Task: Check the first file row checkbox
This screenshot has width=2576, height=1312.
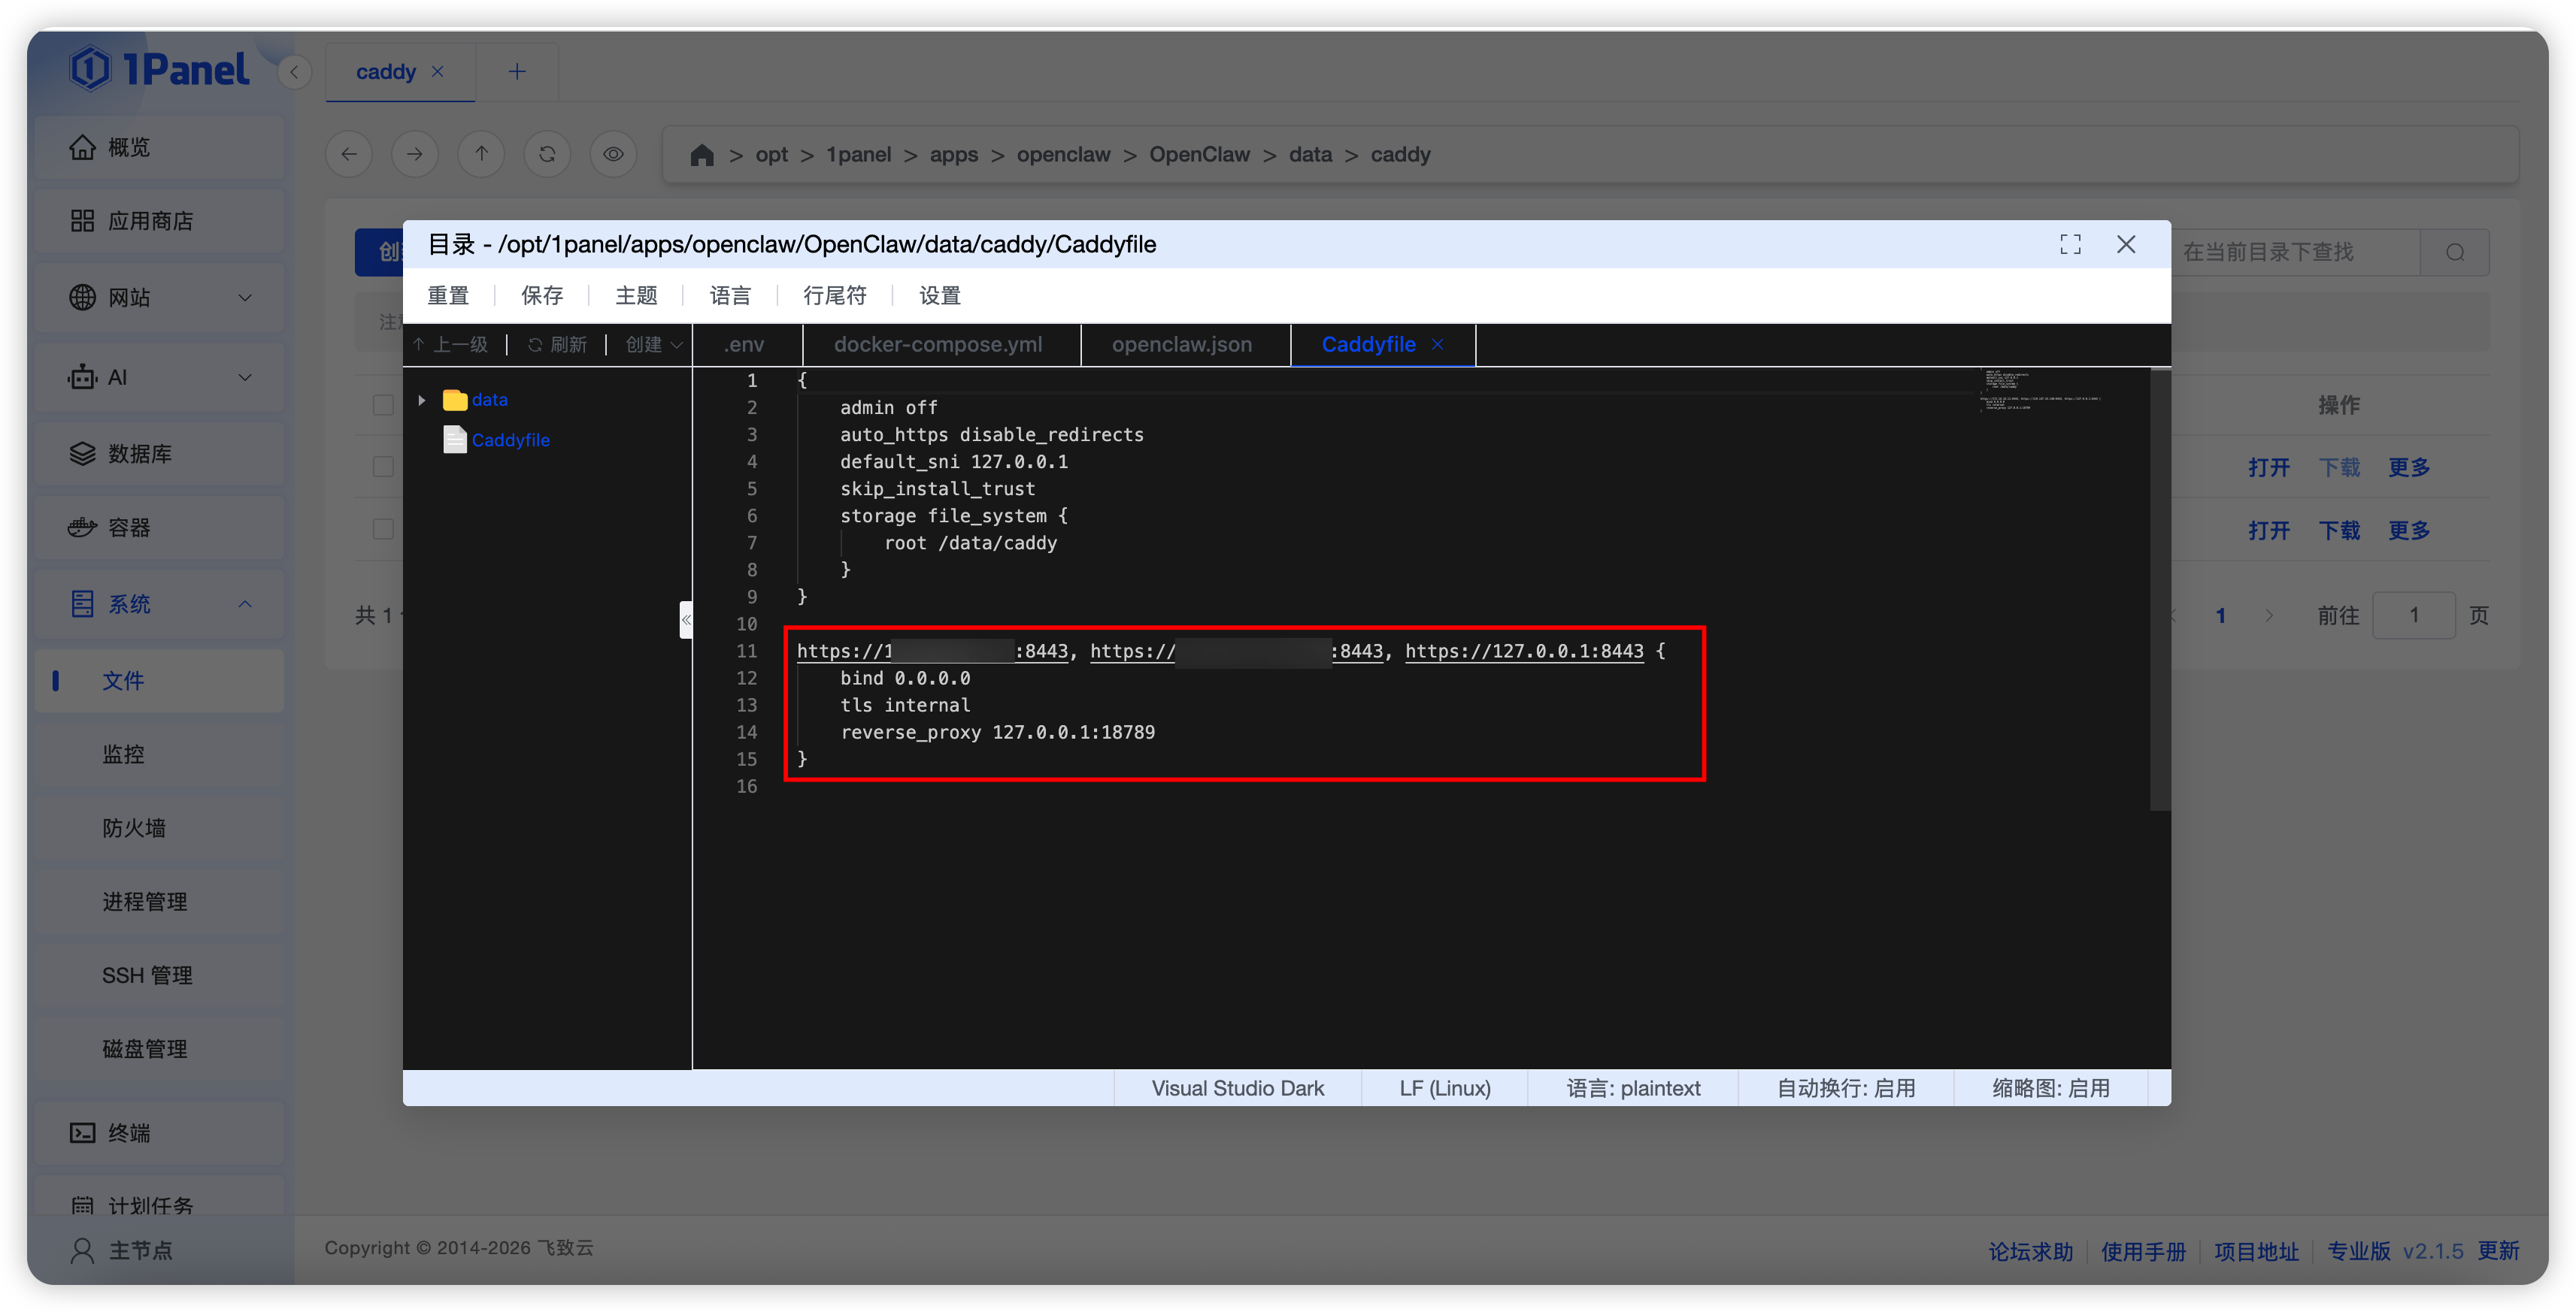Action: (x=383, y=467)
